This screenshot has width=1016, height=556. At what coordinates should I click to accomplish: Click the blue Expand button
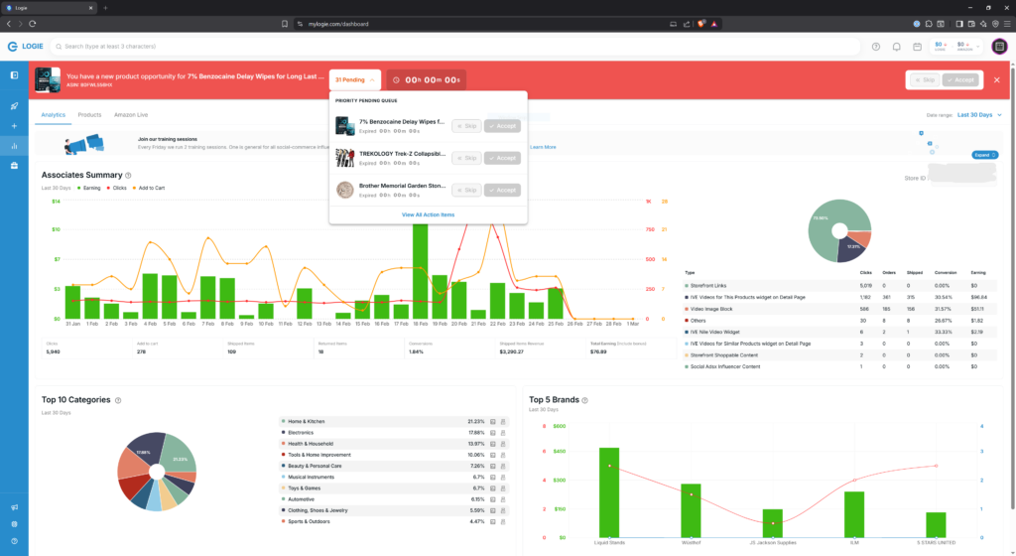point(982,155)
